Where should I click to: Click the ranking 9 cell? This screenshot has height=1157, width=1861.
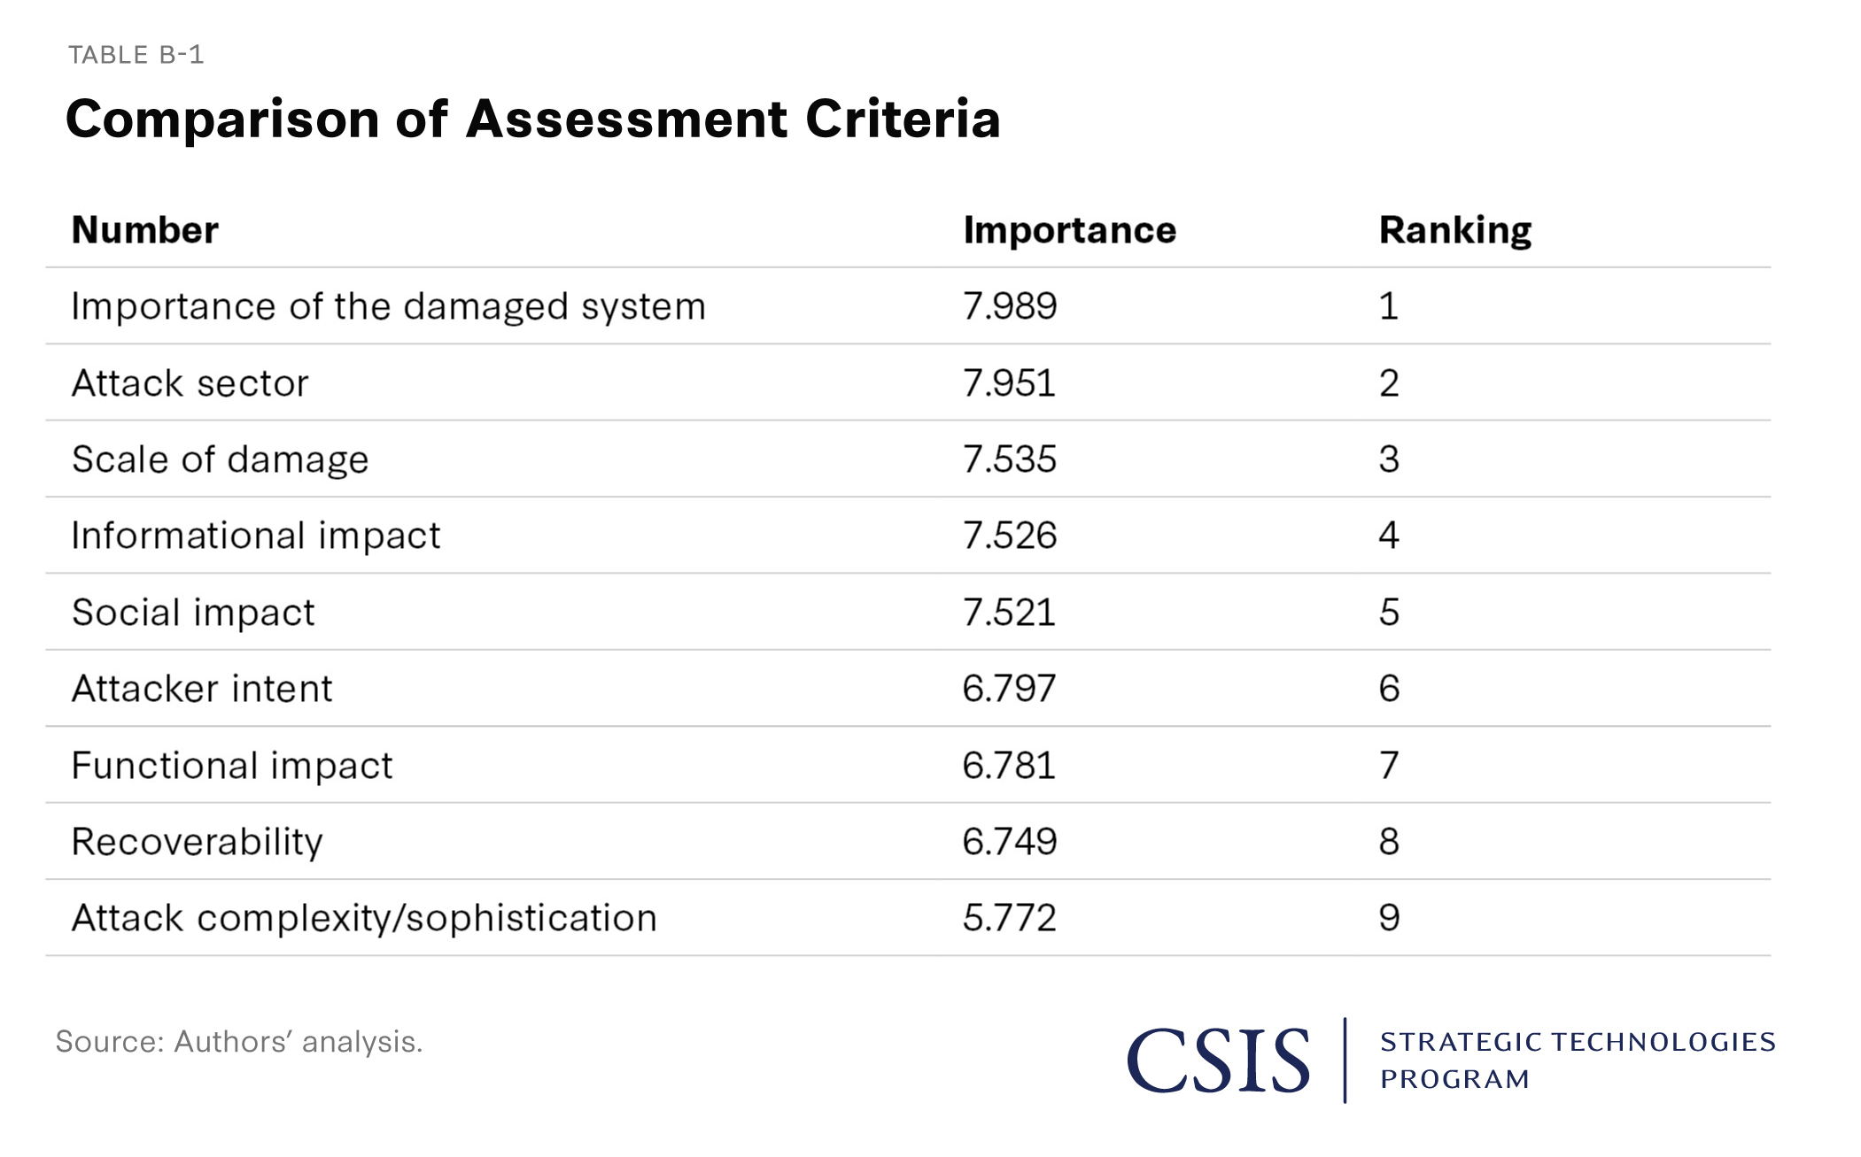click(1389, 918)
